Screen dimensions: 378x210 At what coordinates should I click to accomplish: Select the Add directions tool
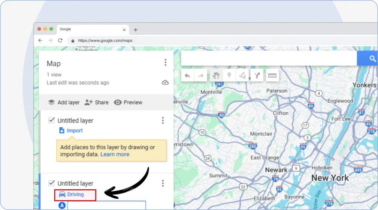(x=257, y=76)
